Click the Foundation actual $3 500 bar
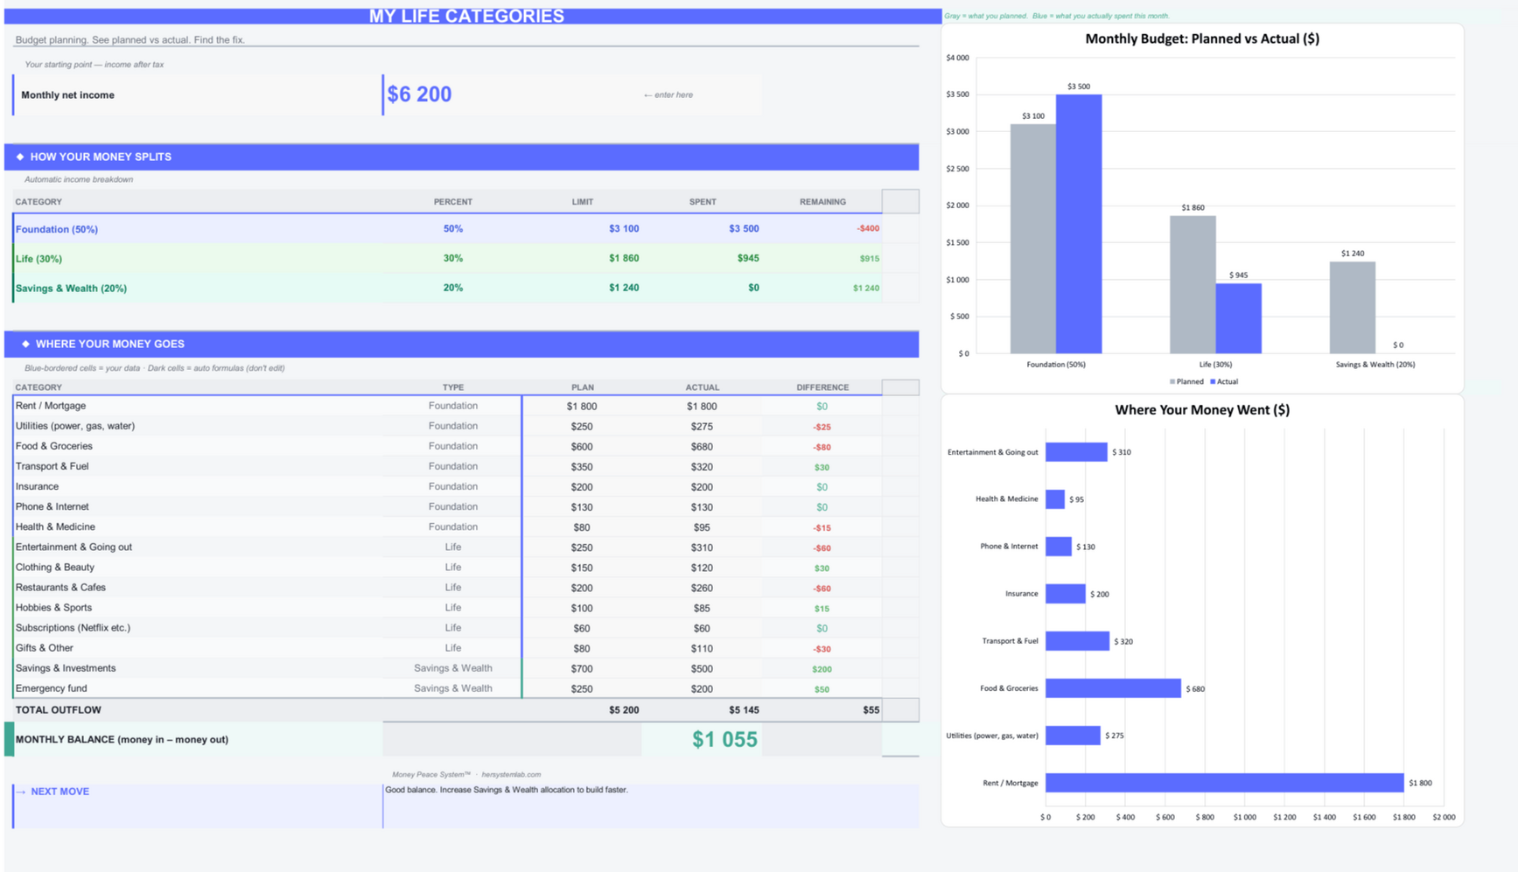Screen dimensions: 1518x872 point(1079,224)
